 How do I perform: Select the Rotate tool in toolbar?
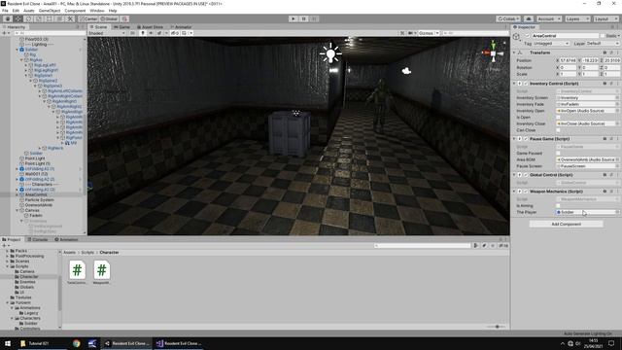click(x=28, y=18)
